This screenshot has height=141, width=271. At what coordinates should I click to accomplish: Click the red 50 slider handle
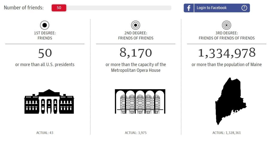point(59,8)
